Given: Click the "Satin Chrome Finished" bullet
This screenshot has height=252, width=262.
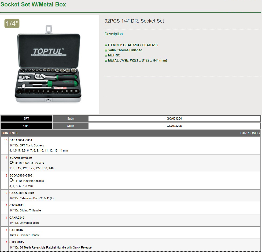Looking at the screenshot, I should pyautogui.click(x=125, y=50).
